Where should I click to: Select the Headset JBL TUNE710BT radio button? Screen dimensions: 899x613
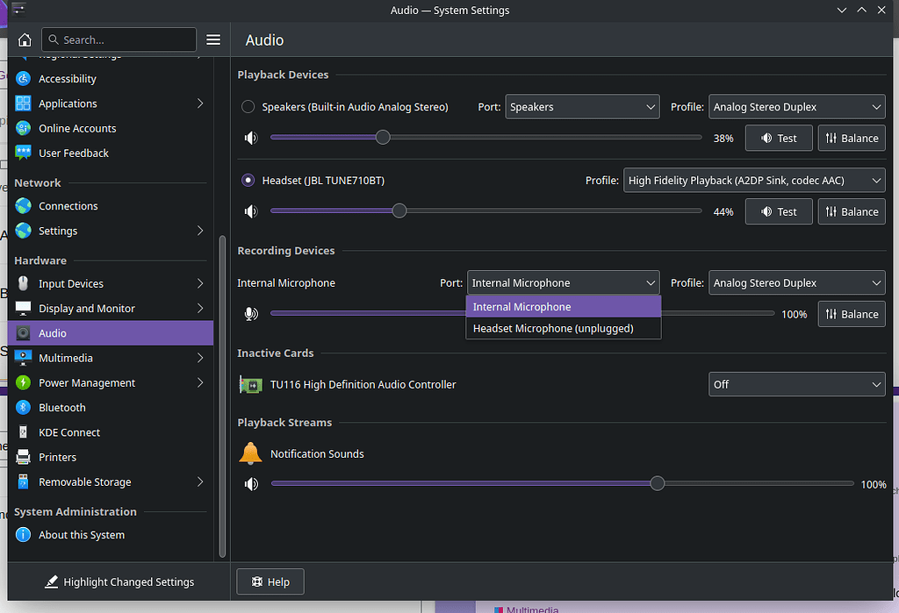click(247, 180)
